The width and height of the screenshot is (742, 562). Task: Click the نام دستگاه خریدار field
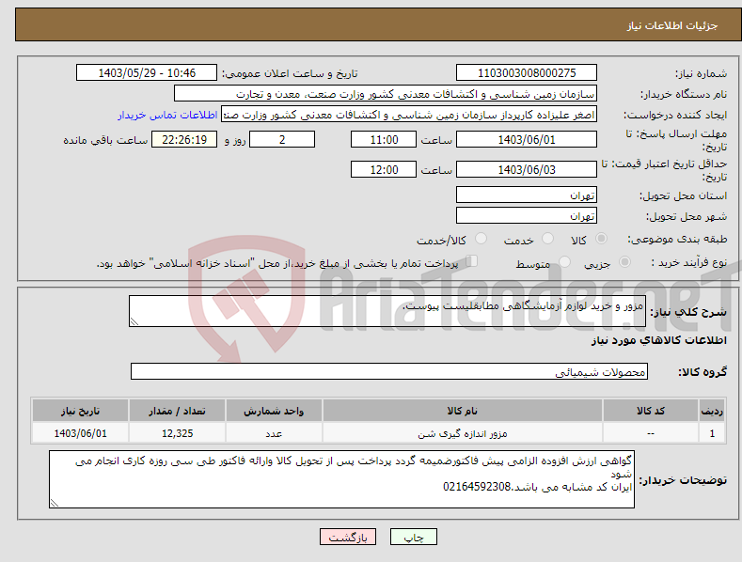[386, 94]
